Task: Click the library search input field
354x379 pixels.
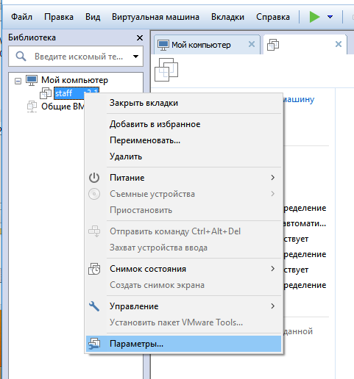Action: click(x=76, y=57)
